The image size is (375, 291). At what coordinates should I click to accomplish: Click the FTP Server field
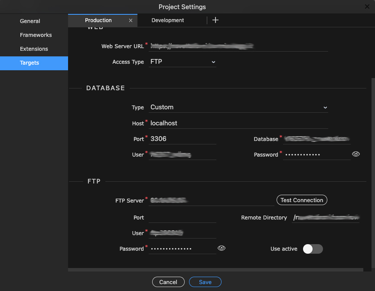(212, 200)
